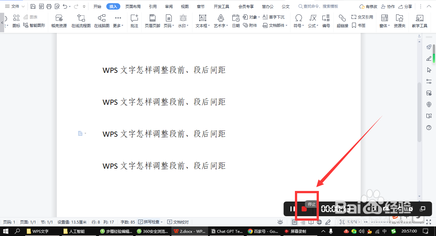The height and width of the screenshot is (236, 436).
Task: Open 在线脑图 tool
Action: pyautogui.click(x=102, y=21)
